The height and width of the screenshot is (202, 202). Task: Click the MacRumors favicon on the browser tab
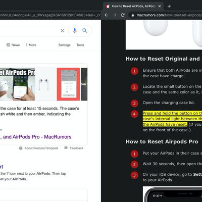[x=108, y=7]
